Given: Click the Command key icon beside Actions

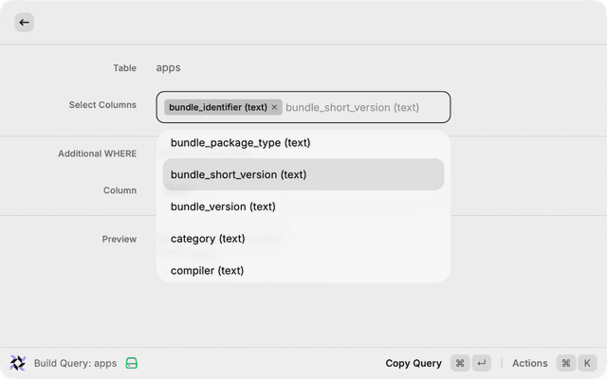Looking at the screenshot, I should coord(566,363).
